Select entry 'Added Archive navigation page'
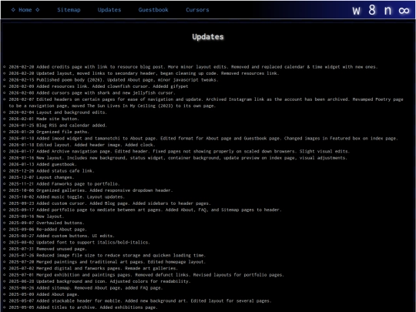The image size is (416, 312). pyautogui.click(x=179, y=151)
